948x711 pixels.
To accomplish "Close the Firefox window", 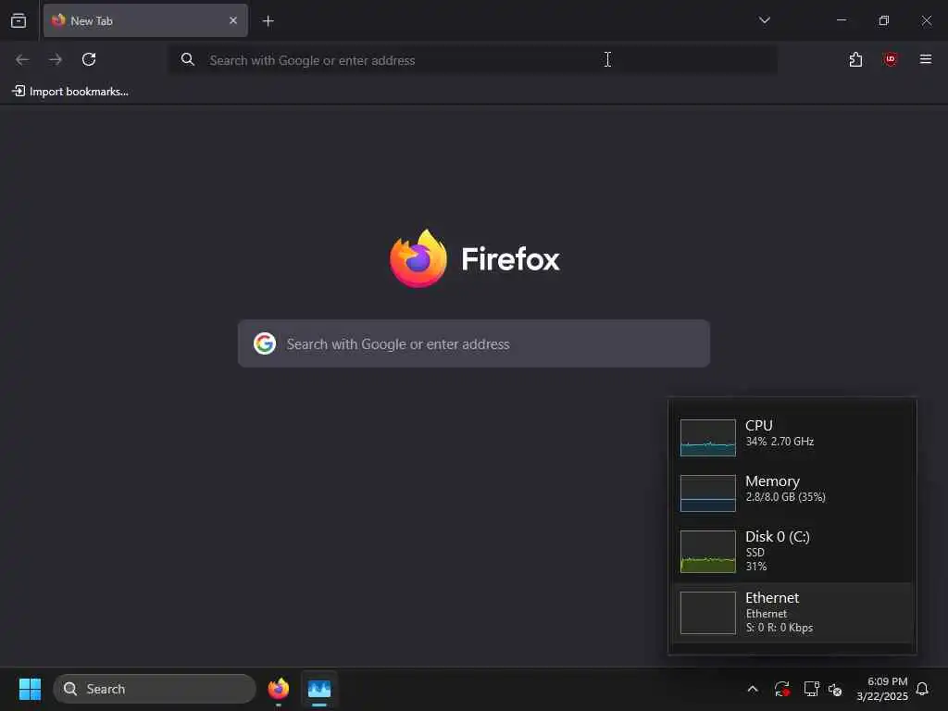I will click(x=926, y=20).
